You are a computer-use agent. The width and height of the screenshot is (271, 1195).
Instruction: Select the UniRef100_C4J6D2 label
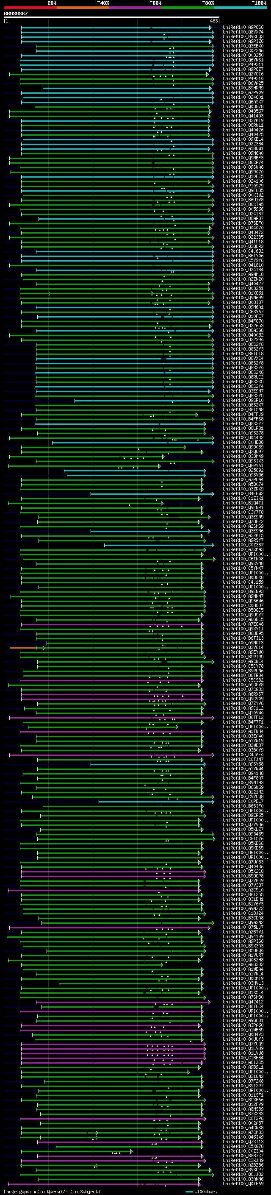pos(243,251)
